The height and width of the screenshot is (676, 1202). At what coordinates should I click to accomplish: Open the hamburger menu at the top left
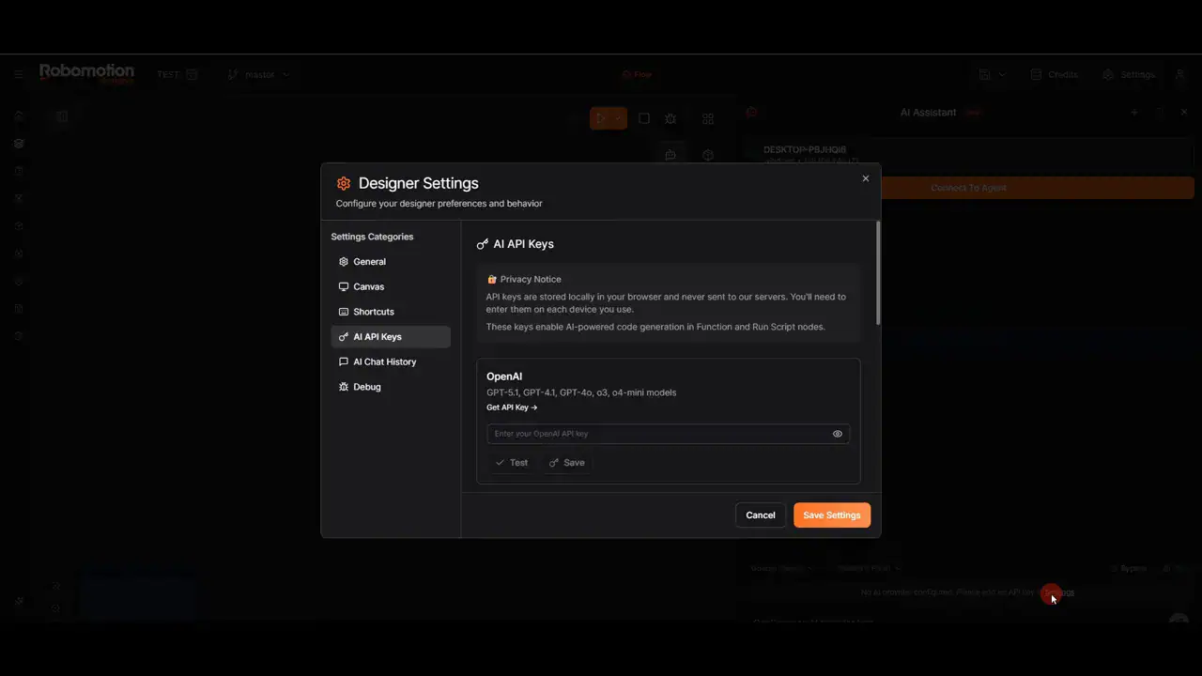pos(19,74)
